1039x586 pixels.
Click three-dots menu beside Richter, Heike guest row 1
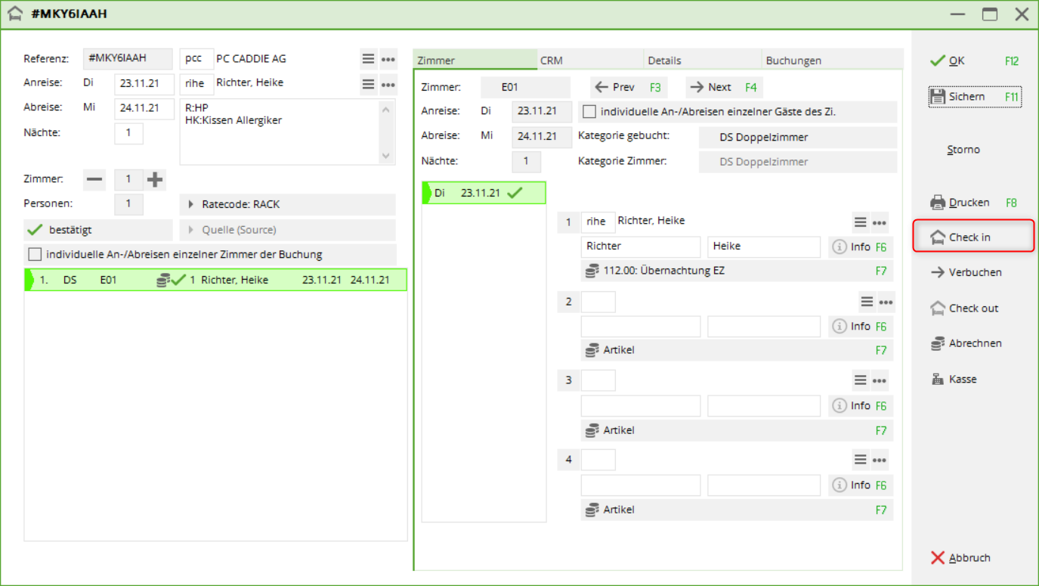tap(879, 222)
